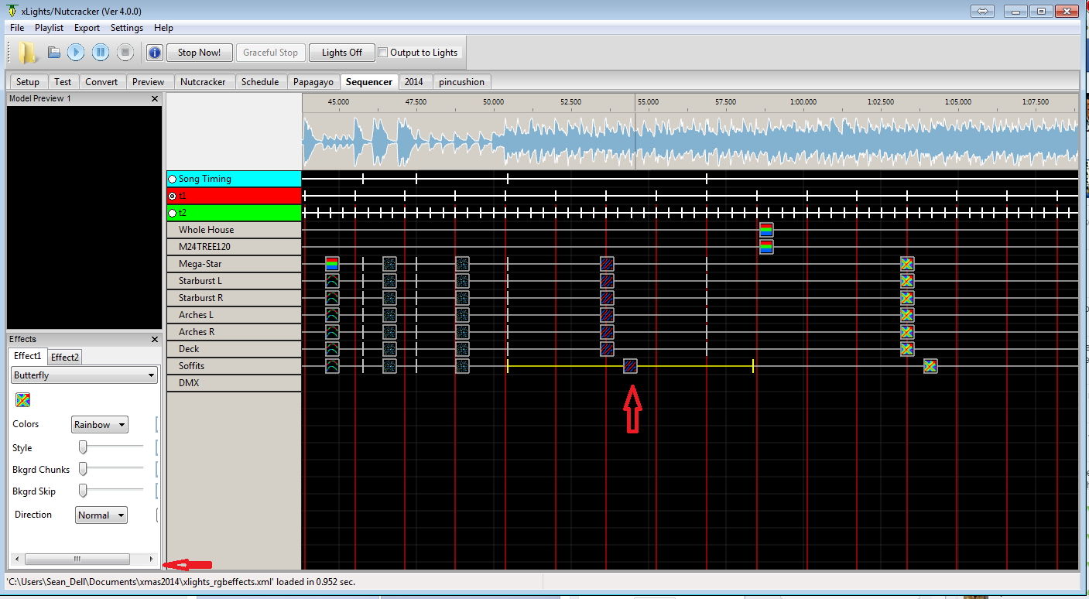Switch to the pincushion tab
This screenshot has height=599, width=1089.
pos(461,81)
